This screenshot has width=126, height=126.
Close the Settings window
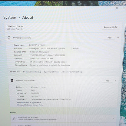pyautogui.click(x=124, y=8)
